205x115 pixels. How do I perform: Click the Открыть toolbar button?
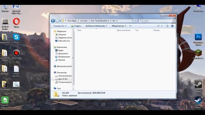pyautogui.click(x=76, y=26)
